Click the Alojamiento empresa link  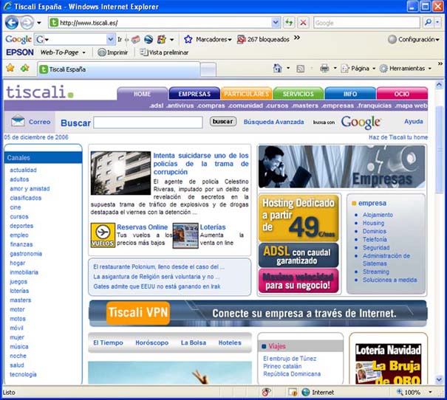[378, 215]
